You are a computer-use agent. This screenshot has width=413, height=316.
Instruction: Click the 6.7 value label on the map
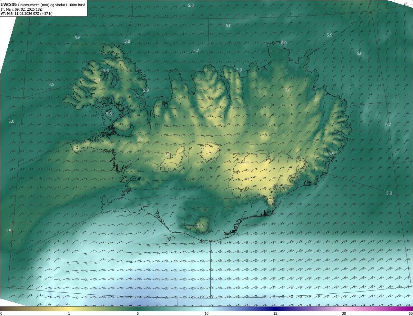(388, 125)
